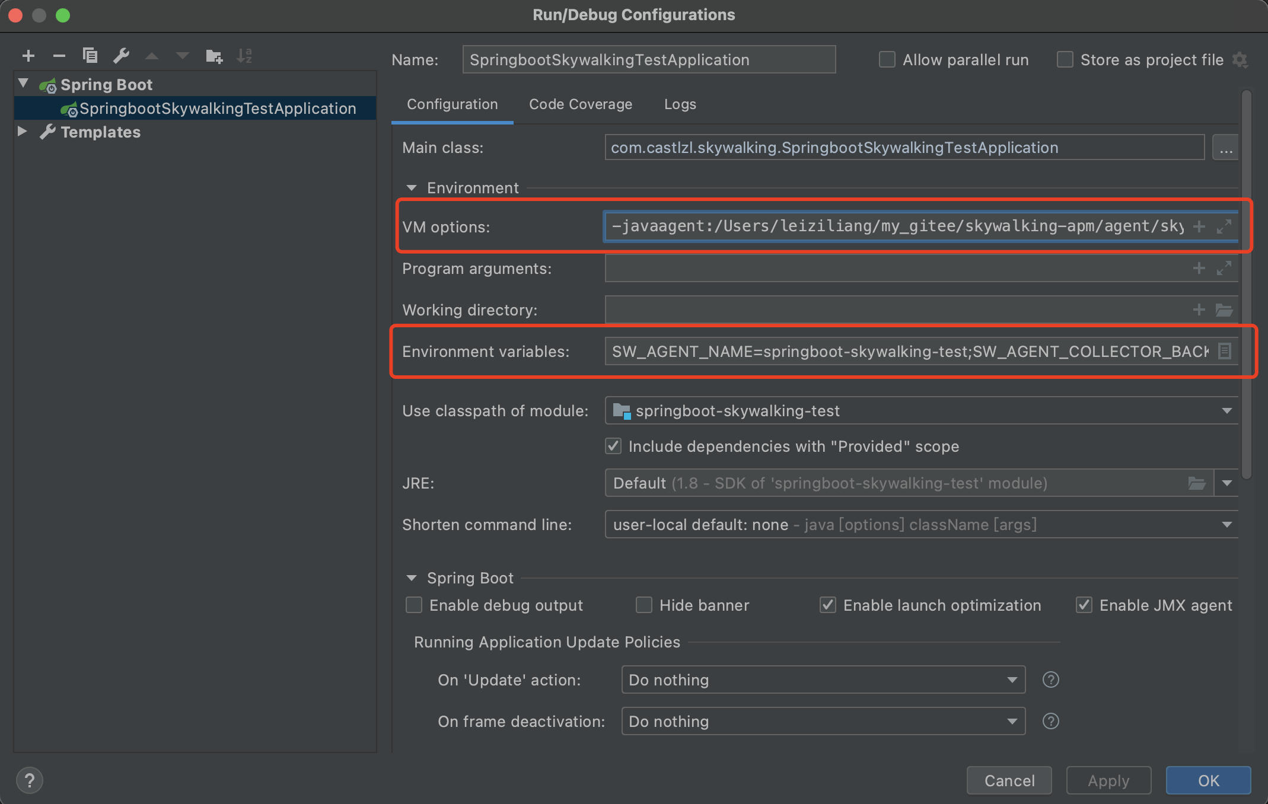Create a new configurations folder

click(214, 56)
